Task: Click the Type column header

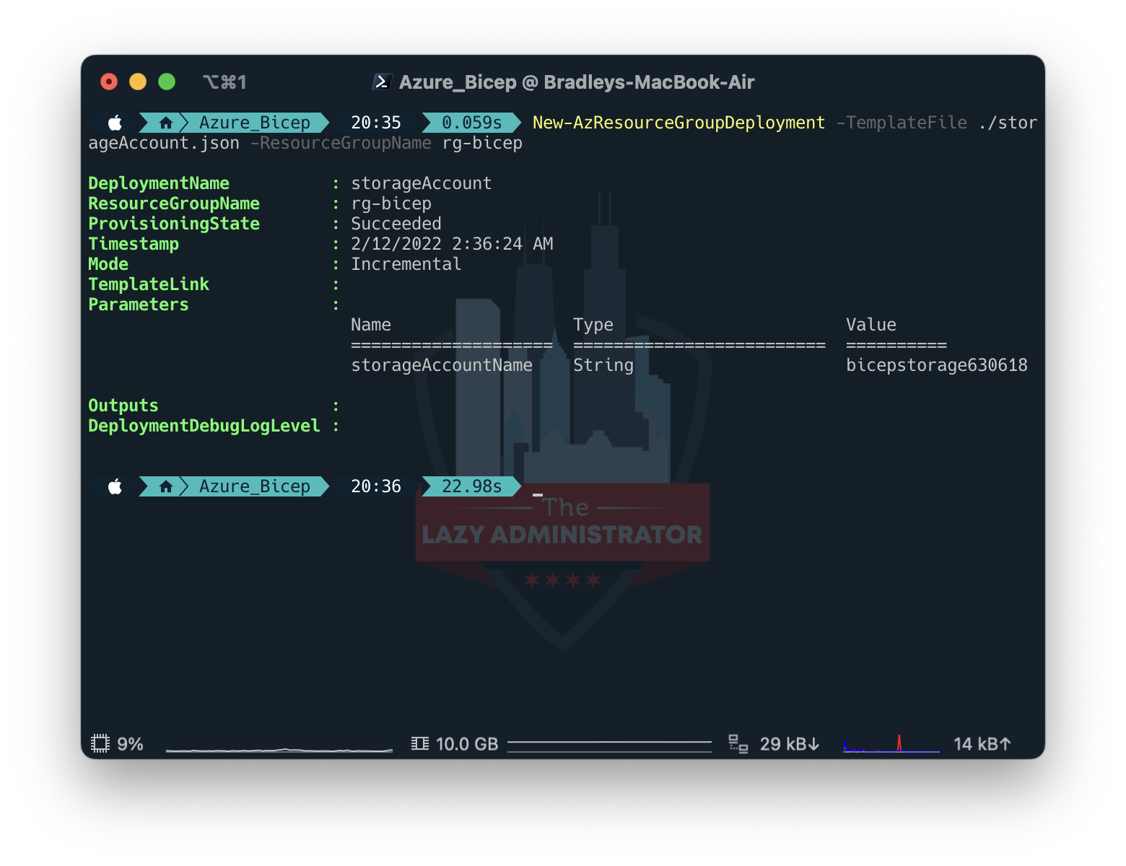Action: click(x=593, y=325)
